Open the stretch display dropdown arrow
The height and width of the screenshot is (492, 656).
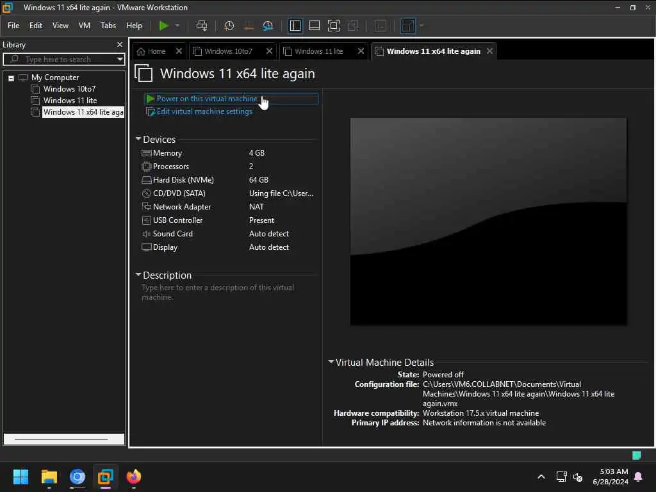[422, 26]
